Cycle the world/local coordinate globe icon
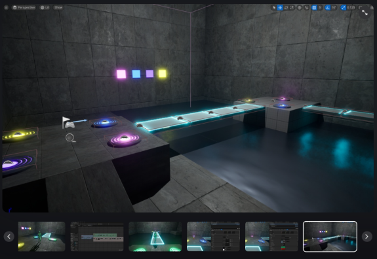This screenshot has height=259, width=377. [300, 7]
